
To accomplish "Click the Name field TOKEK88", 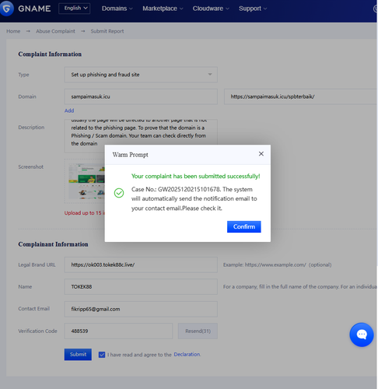I will (141, 287).
